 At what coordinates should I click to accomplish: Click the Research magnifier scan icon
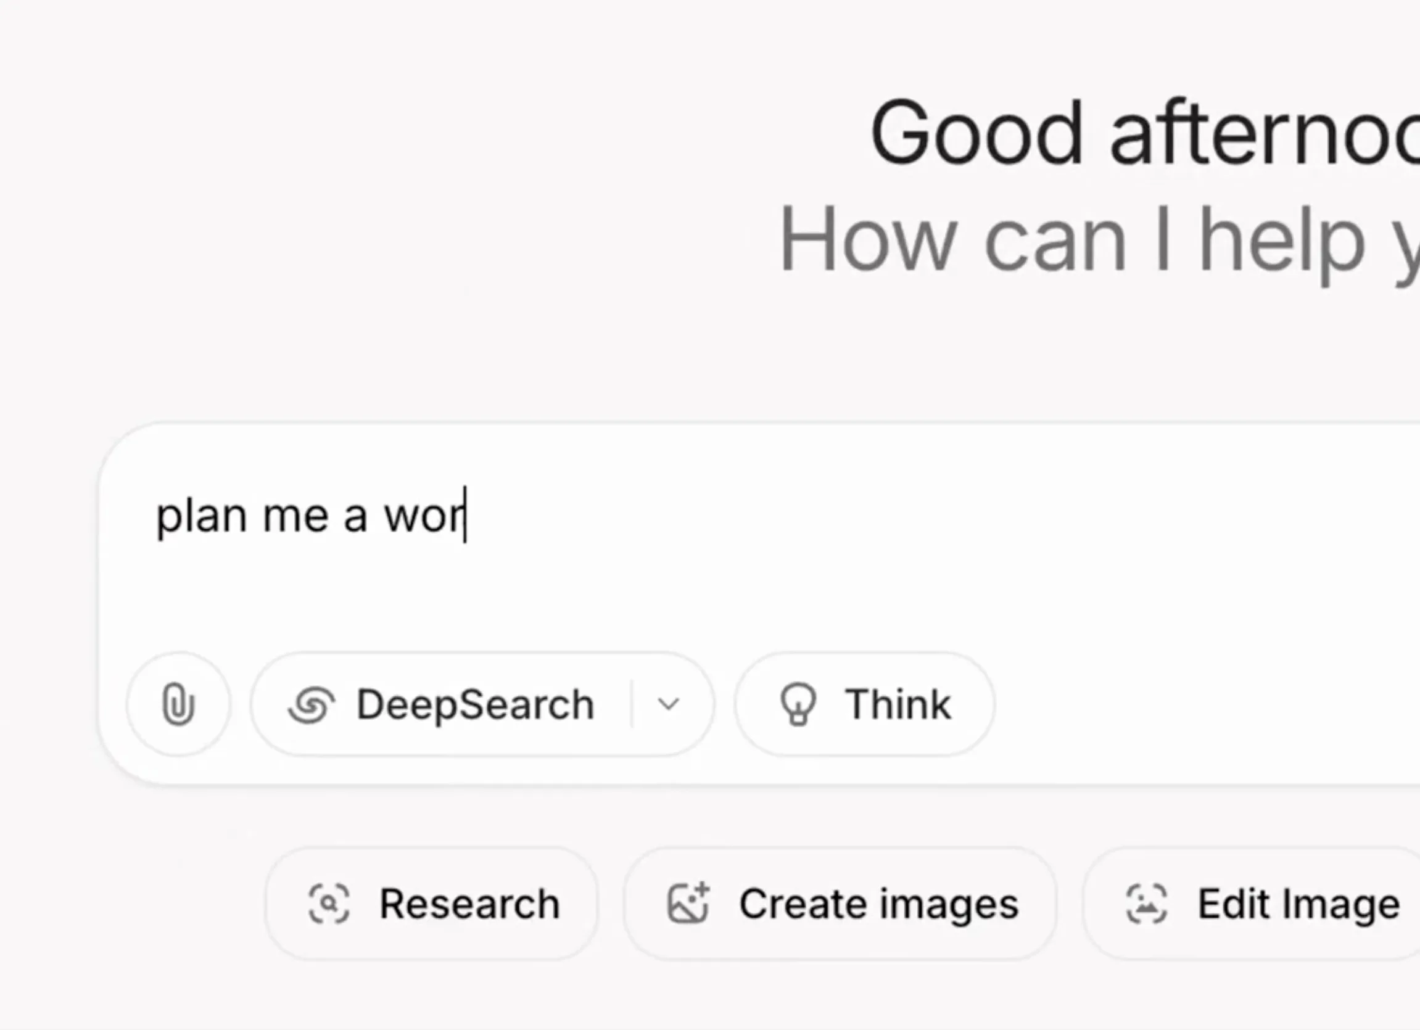point(329,904)
